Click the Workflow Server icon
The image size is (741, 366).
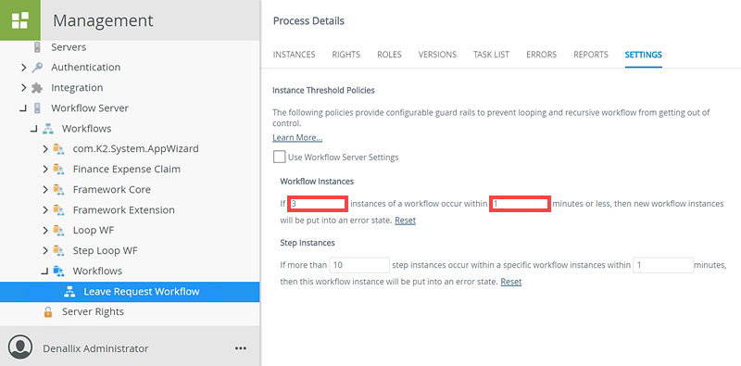[37, 108]
